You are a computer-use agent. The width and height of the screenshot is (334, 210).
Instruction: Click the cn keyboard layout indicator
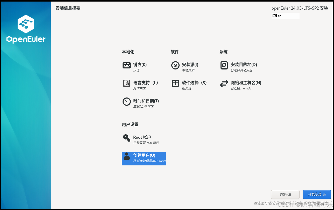point(285,16)
